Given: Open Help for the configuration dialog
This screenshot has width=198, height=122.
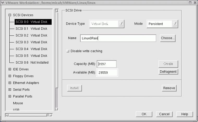Looking at the screenshot, I should 184,114.
